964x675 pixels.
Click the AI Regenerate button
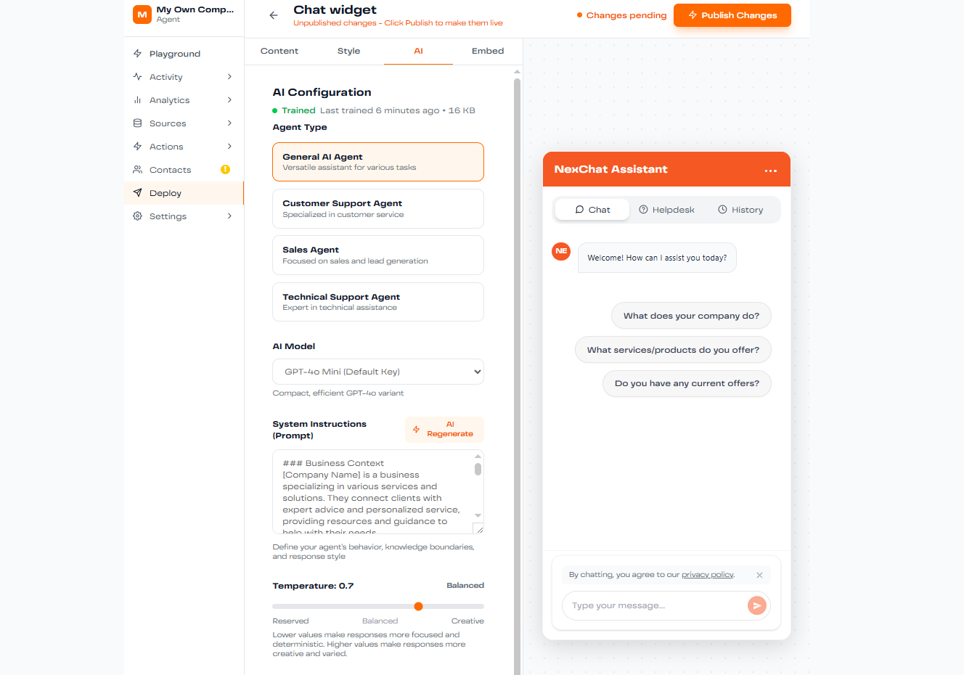coord(444,430)
